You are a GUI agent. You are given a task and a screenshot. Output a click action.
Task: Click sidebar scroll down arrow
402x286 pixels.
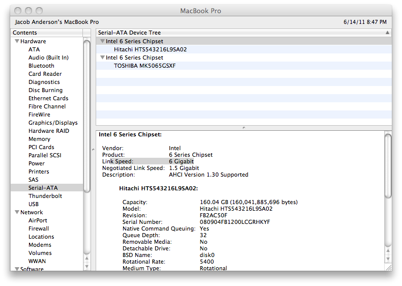click(x=87, y=266)
